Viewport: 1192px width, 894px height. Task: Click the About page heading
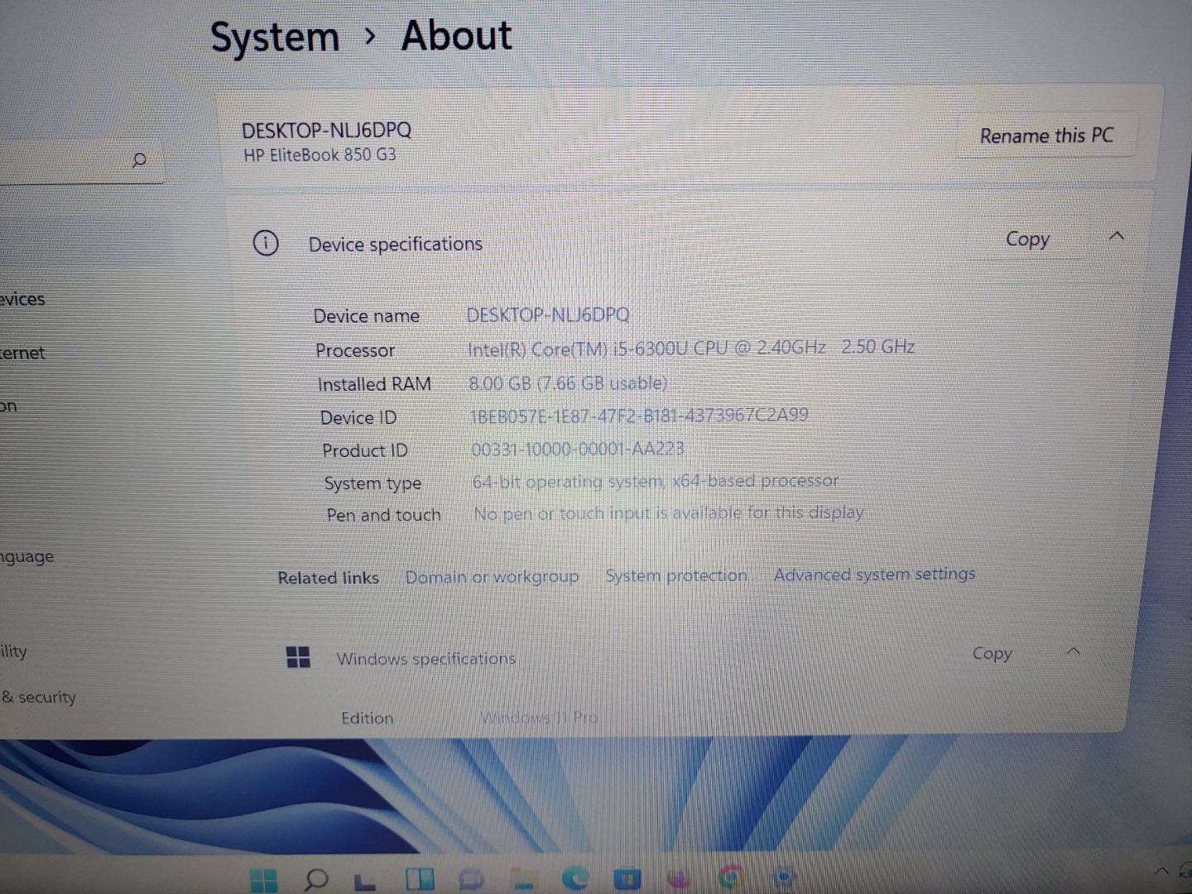pos(456,36)
